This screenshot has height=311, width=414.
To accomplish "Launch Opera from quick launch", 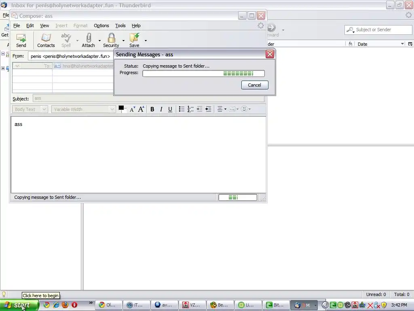I will pyautogui.click(x=74, y=305).
